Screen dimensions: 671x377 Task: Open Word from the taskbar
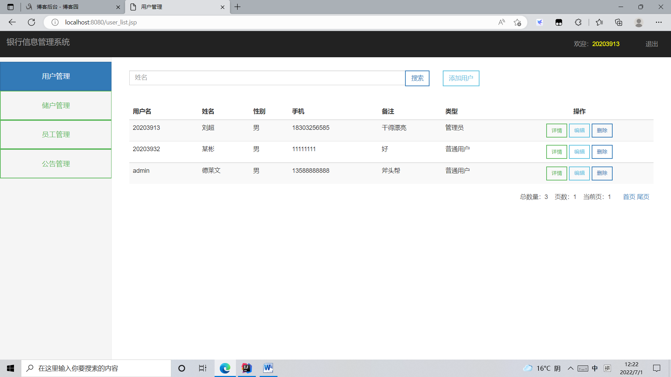point(268,368)
